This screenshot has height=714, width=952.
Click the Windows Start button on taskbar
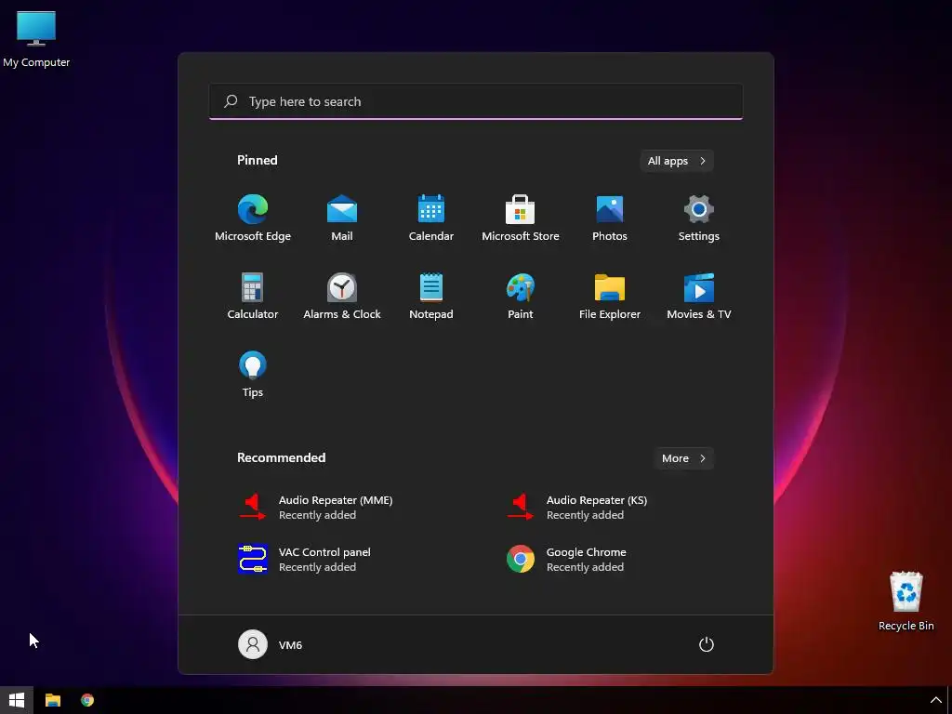click(17, 700)
